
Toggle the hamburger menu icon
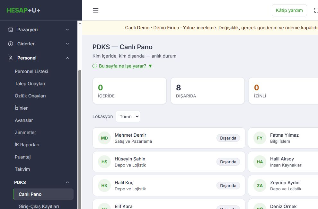(x=96, y=10)
